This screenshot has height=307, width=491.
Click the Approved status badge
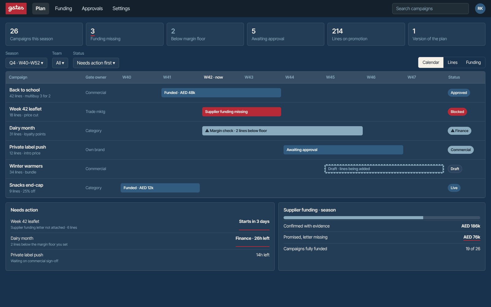(x=459, y=93)
